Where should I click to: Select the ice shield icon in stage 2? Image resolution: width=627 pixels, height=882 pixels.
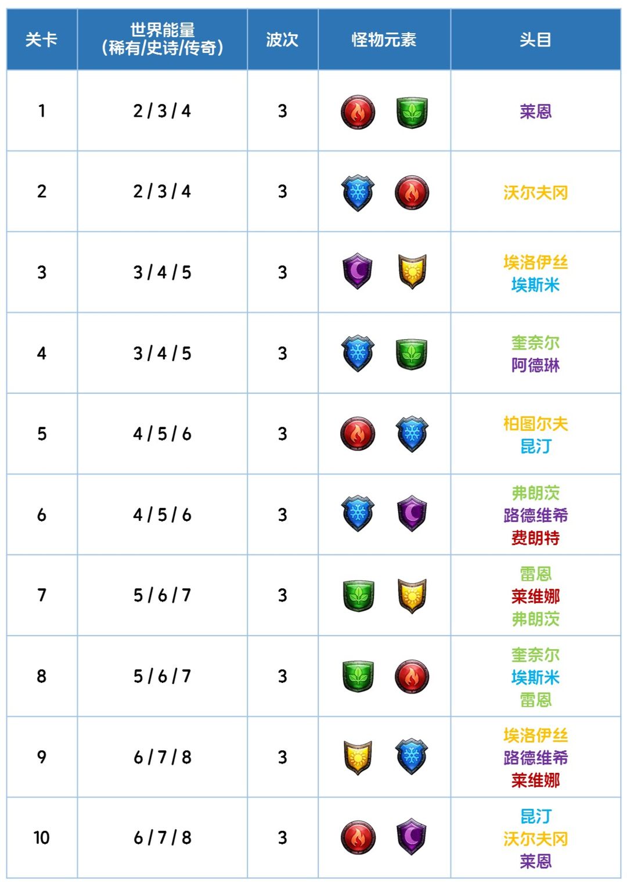[358, 193]
